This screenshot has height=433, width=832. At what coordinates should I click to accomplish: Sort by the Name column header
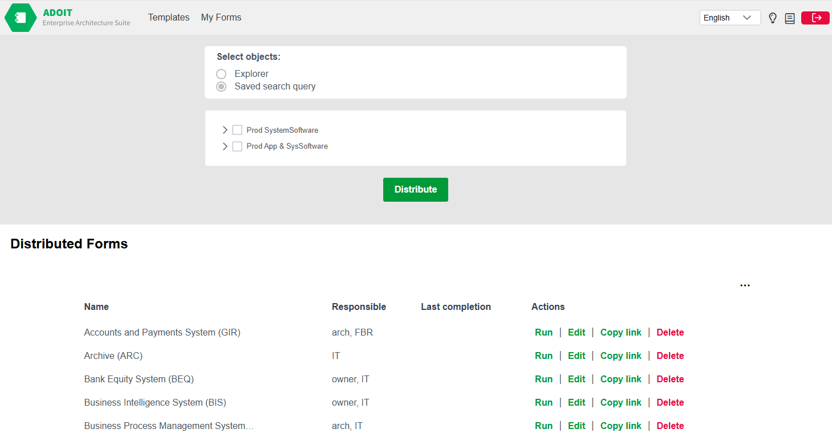(x=96, y=307)
